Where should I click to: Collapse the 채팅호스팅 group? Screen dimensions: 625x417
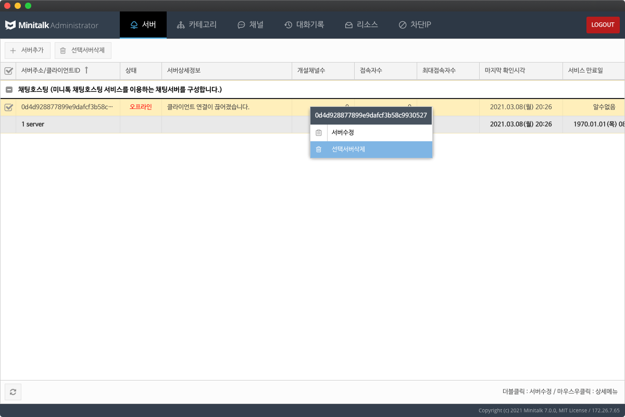(x=9, y=90)
